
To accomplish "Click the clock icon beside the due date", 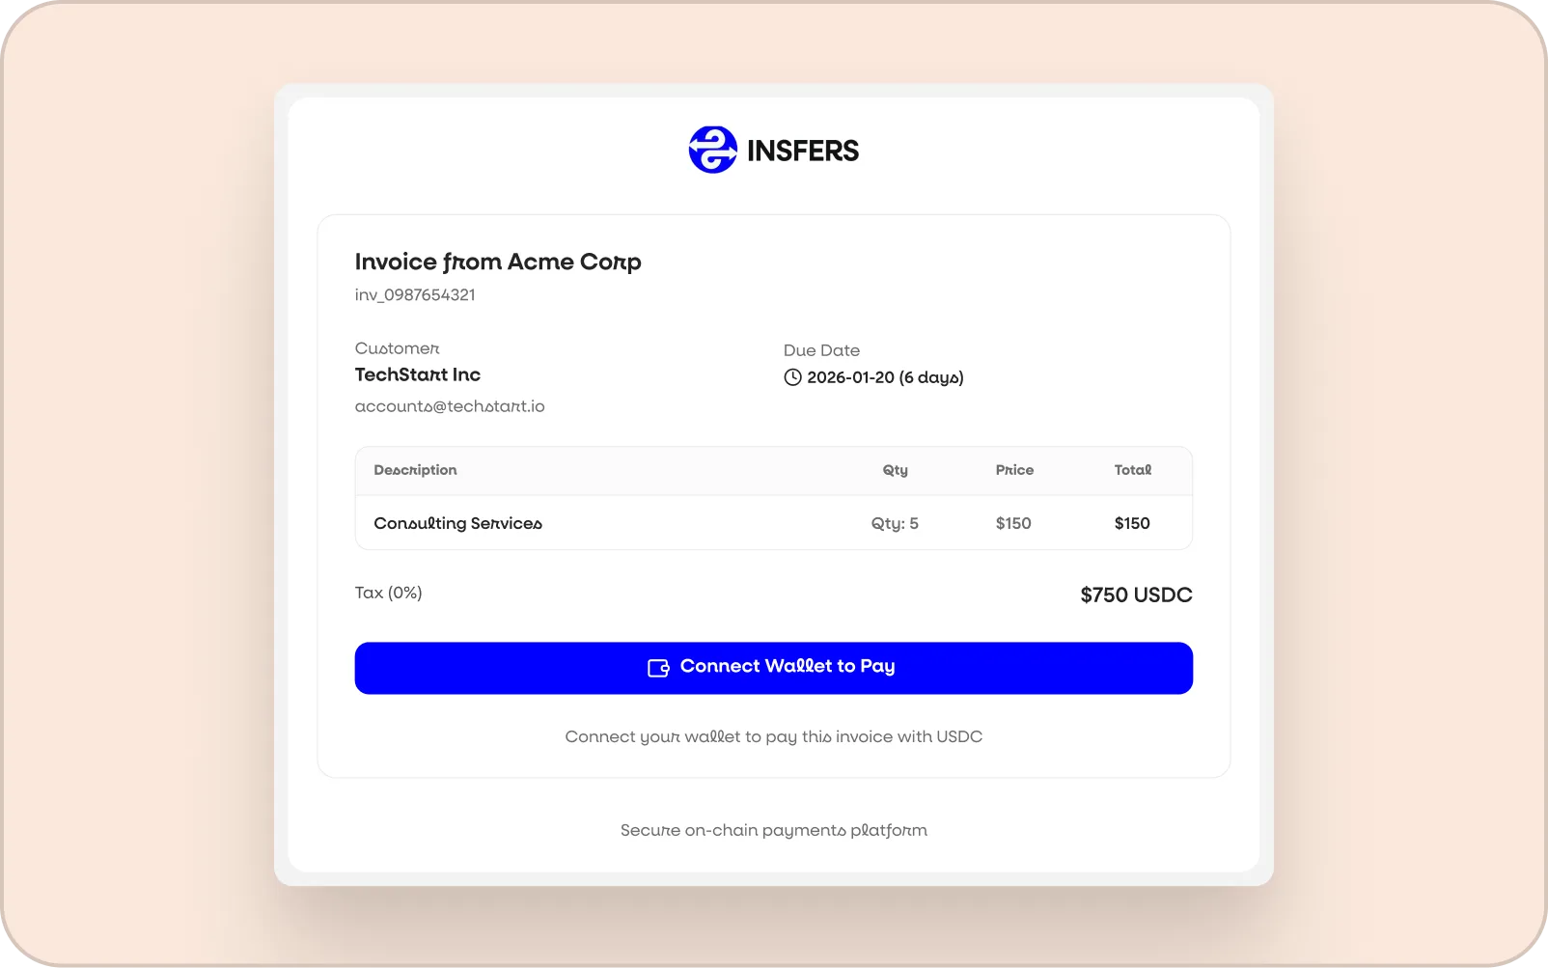I will click(x=792, y=377).
